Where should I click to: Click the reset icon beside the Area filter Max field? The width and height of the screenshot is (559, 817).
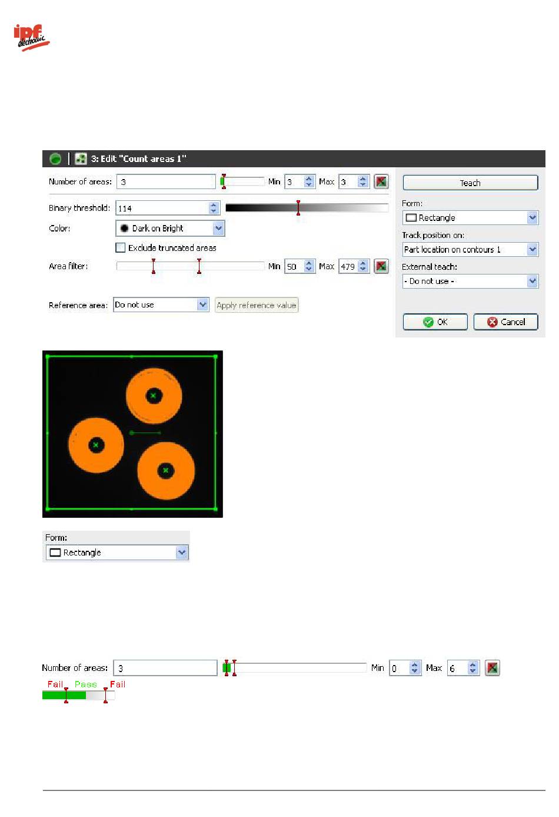point(381,266)
